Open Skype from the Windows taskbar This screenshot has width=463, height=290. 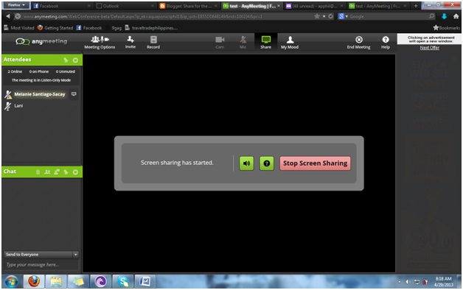(123, 281)
